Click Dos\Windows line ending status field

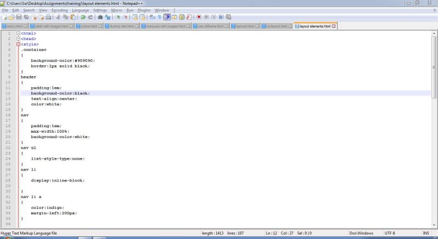tap(361, 233)
